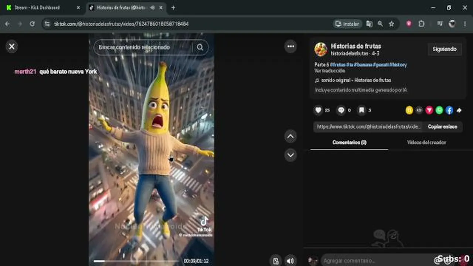Click the commenter avatar beside comment field

[x=313, y=261]
